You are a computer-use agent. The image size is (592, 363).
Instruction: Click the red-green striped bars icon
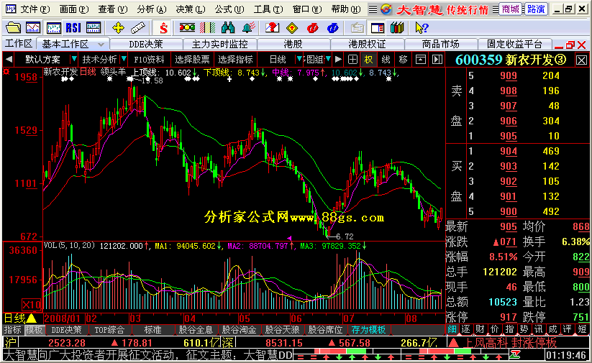click(207, 27)
